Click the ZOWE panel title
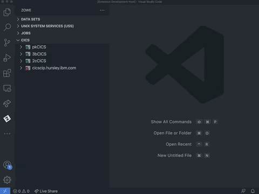Viewport: 259px width, 194px height. point(26,10)
